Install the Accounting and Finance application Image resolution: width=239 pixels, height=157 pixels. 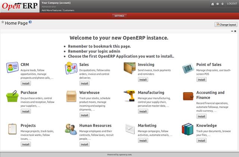point(202,116)
